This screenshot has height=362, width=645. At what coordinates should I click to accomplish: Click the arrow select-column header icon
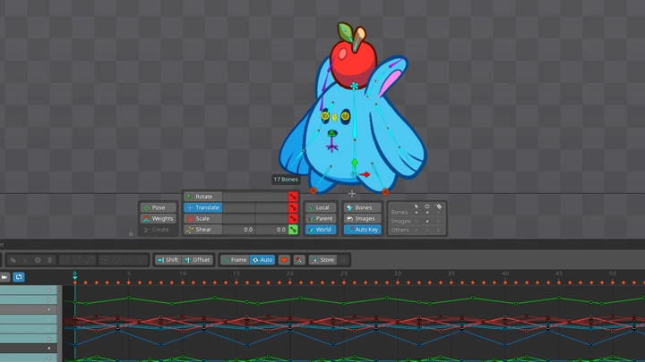(417, 206)
